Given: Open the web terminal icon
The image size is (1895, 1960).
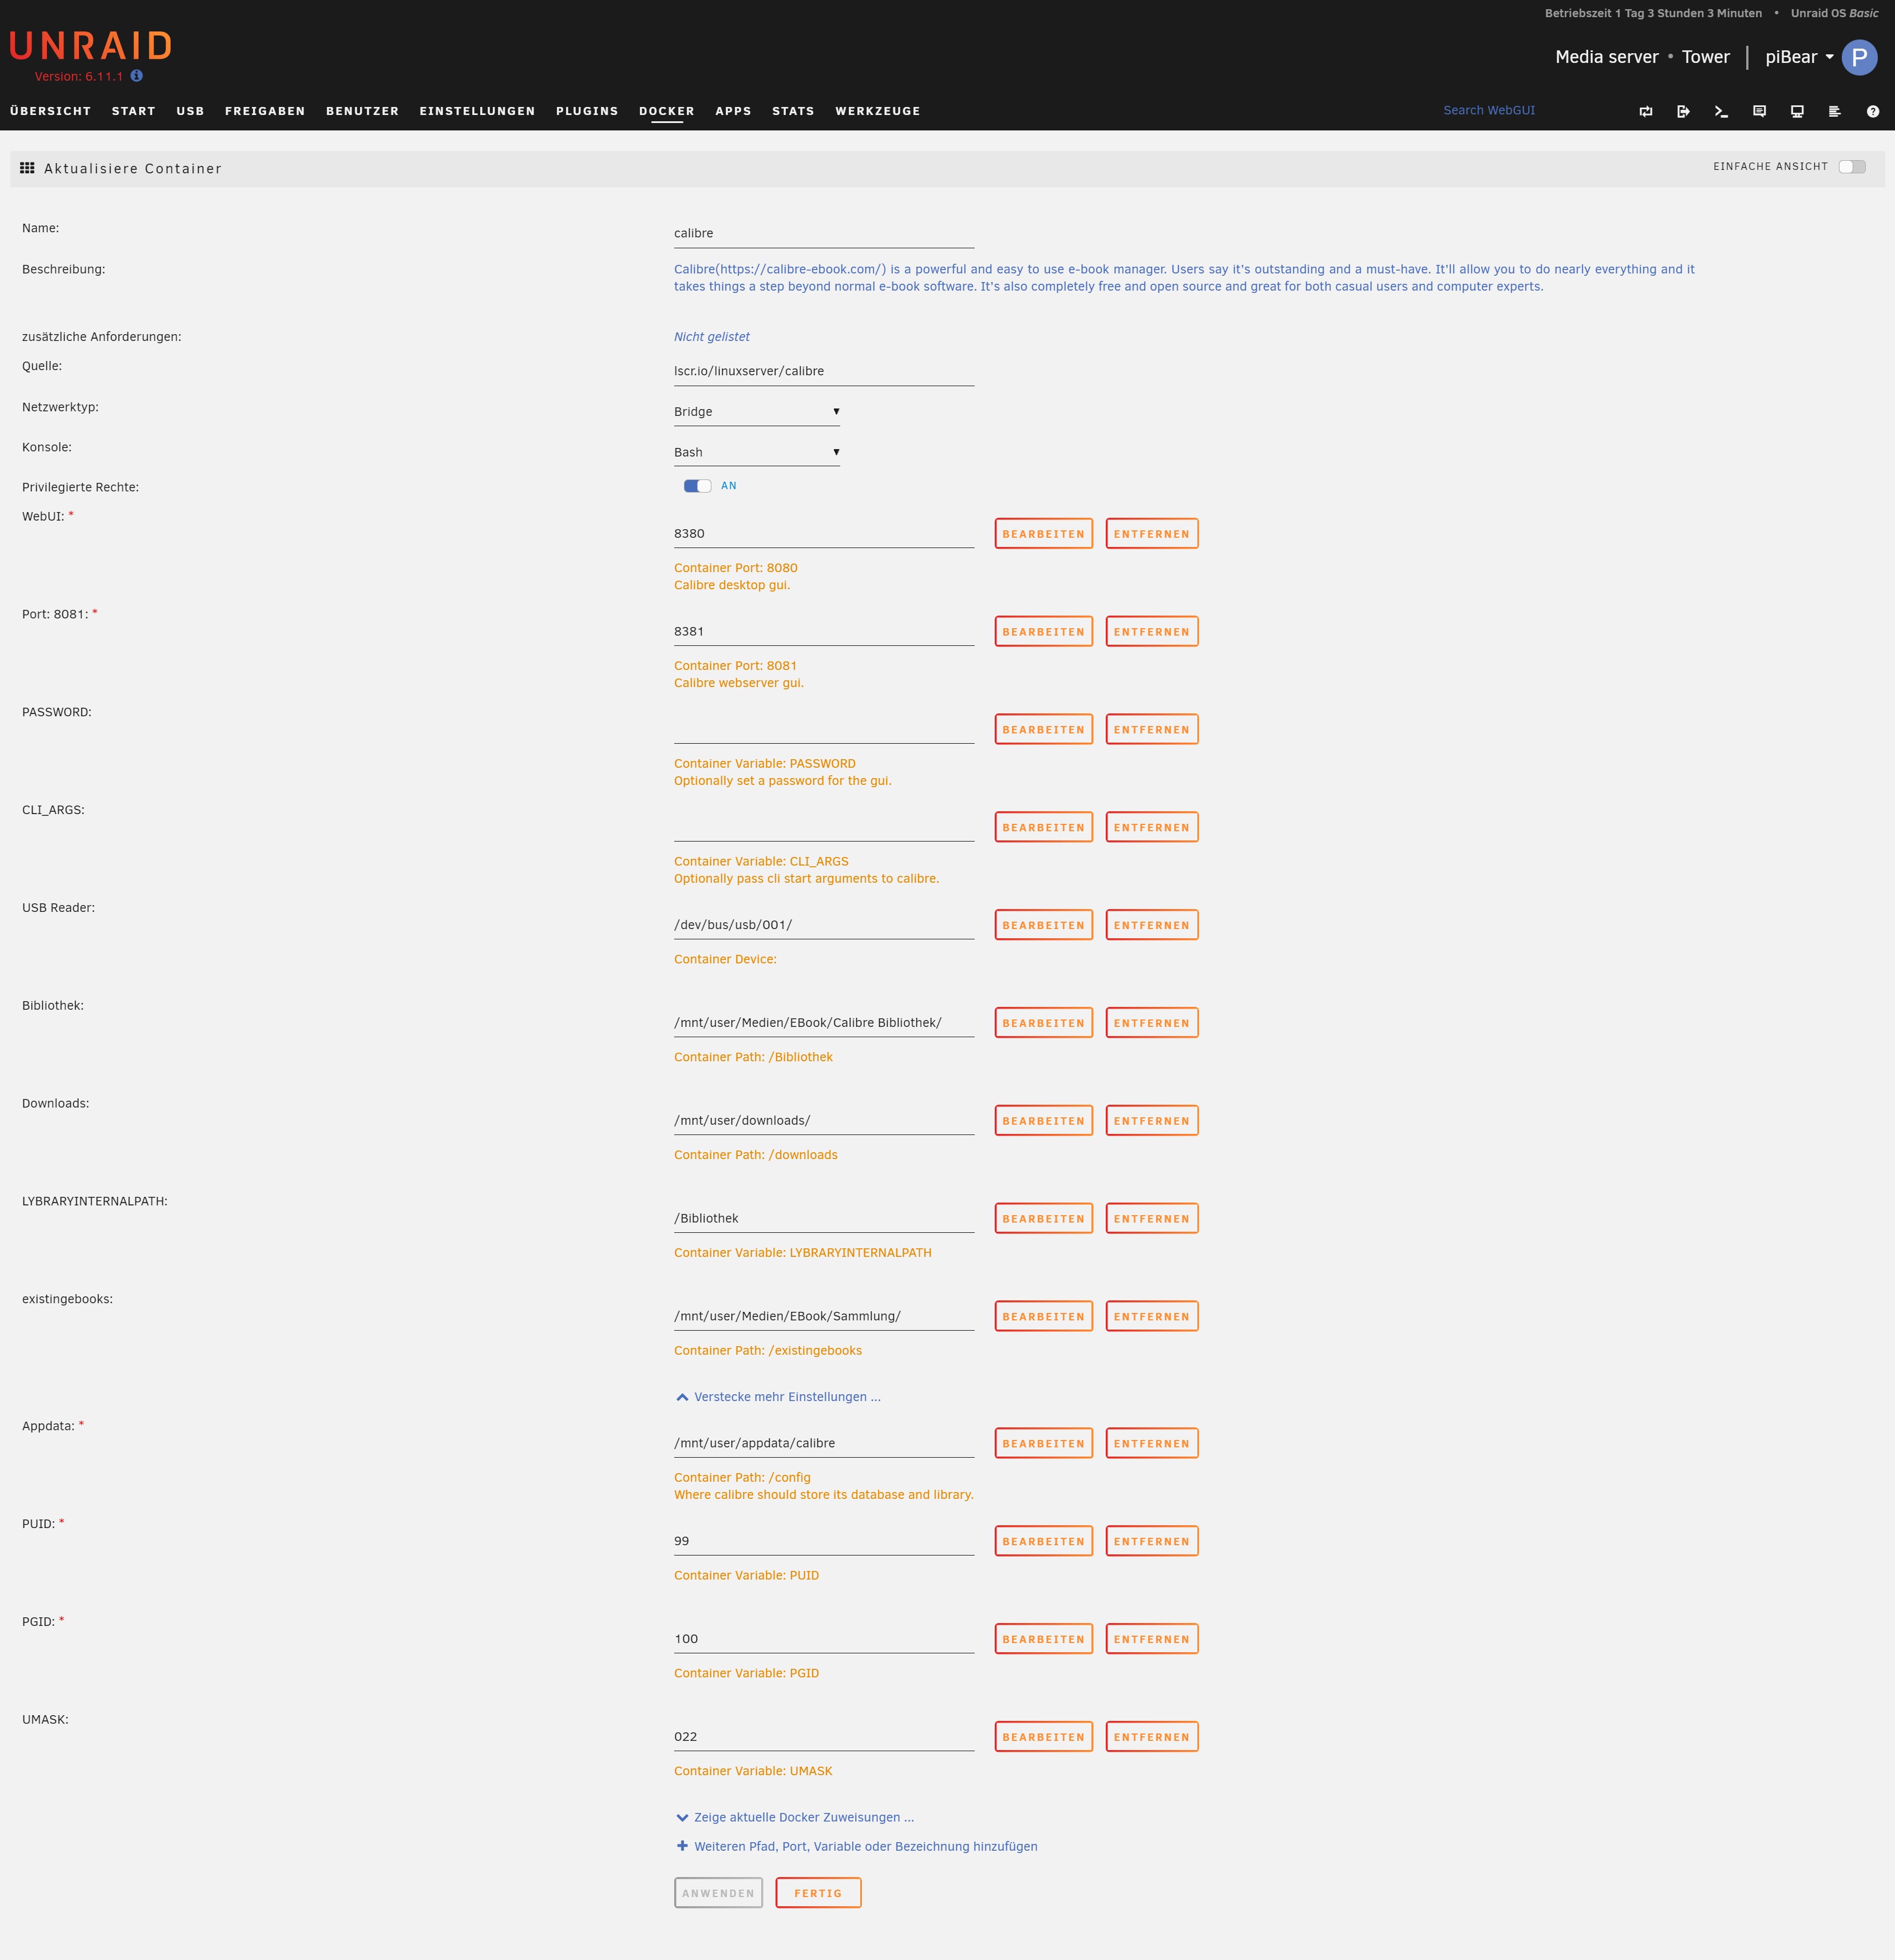Looking at the screenshot, I should [1721, 111].
